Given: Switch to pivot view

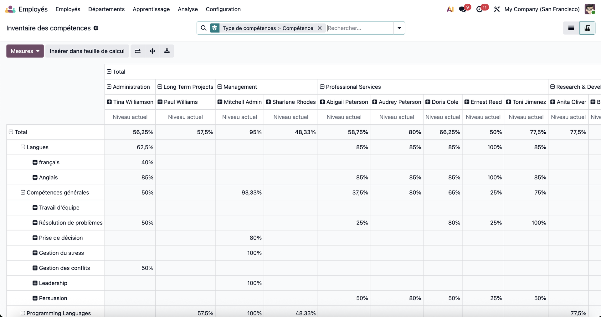Looking at the screenshot, I should pyautogui.click(x=588, y=28).
